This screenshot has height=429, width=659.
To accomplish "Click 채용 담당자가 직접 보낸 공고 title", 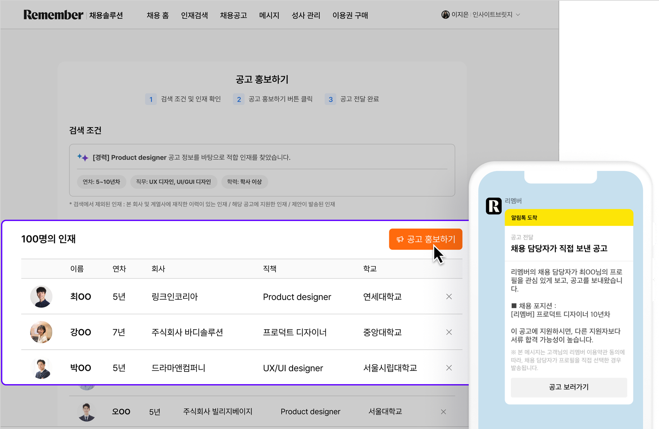I will [x=559, y=248].
